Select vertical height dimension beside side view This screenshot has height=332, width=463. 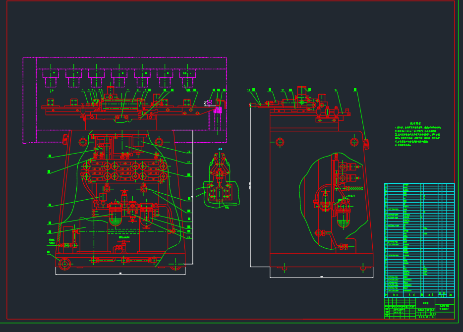coord(250,185)
